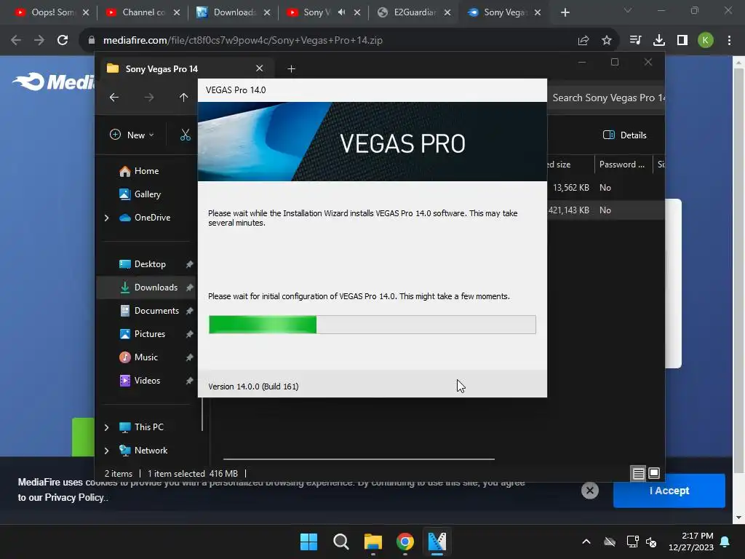Open Chrome from the taskbar
Image resolution: width=745 pixels, height=559 pixels.
(405, 542)
